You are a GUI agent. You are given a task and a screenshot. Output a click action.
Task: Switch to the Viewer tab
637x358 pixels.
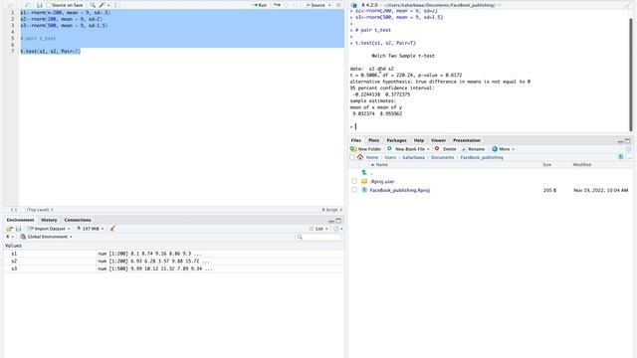coord(438,140)
